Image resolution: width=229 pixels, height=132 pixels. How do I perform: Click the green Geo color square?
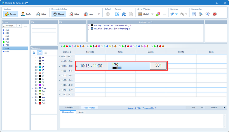(x=40, y=91)
